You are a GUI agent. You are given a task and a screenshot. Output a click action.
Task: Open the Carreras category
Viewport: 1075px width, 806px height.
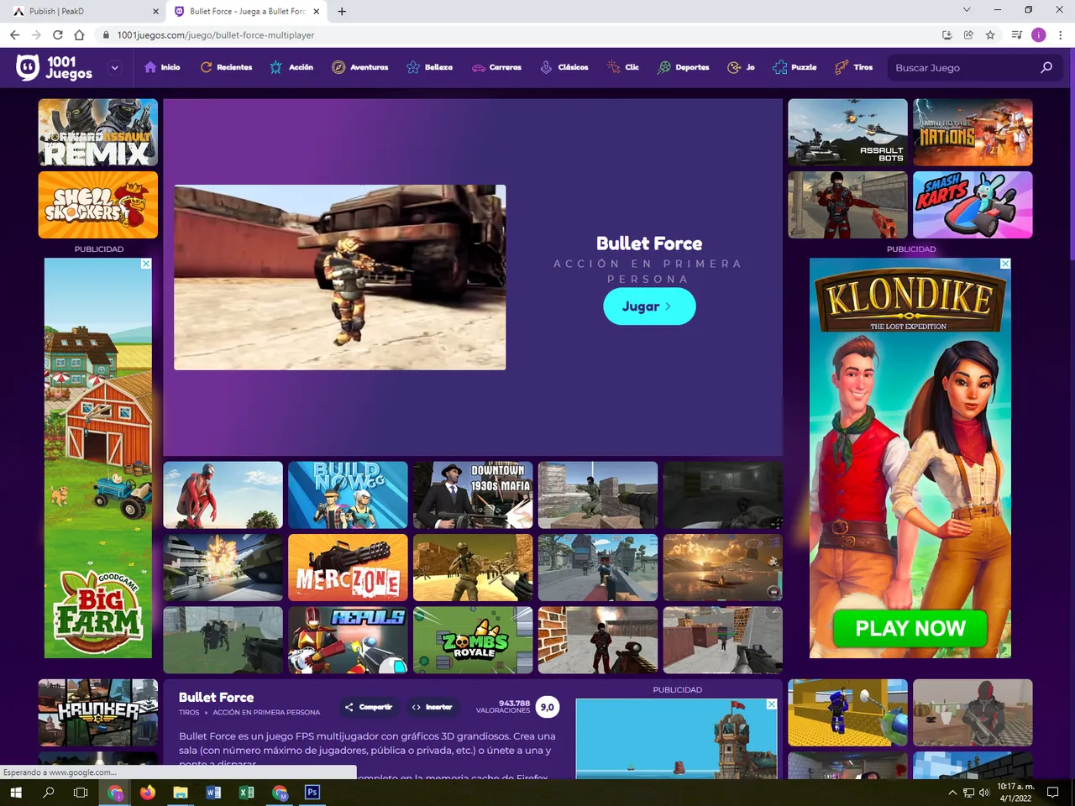pyautogui.click(x=496, y=67)
